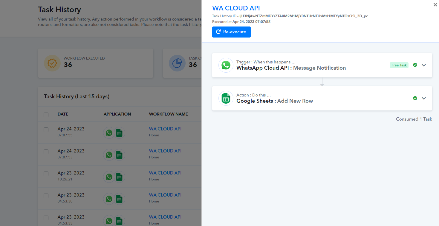Click Google Sheets icon in the 10:26:21 row
Viewport: 439px width, 226px height.
click(119, 177)
